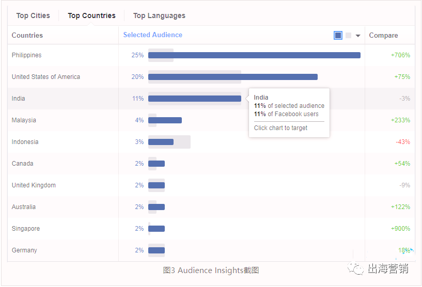The height and width of the screenshot is (287, 422).
Task: Click the +706% compare value
Action: (400, 55)
